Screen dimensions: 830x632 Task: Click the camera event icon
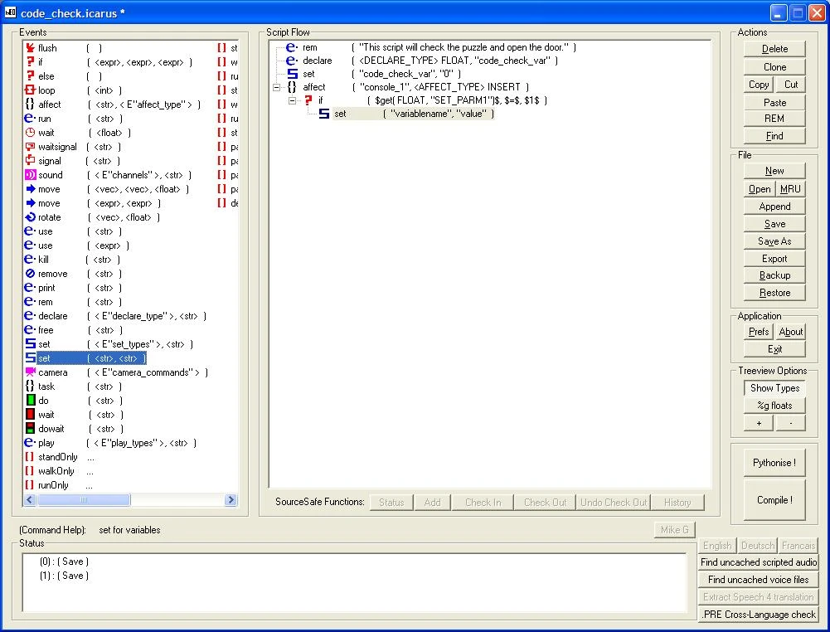(x=31, y=372)
